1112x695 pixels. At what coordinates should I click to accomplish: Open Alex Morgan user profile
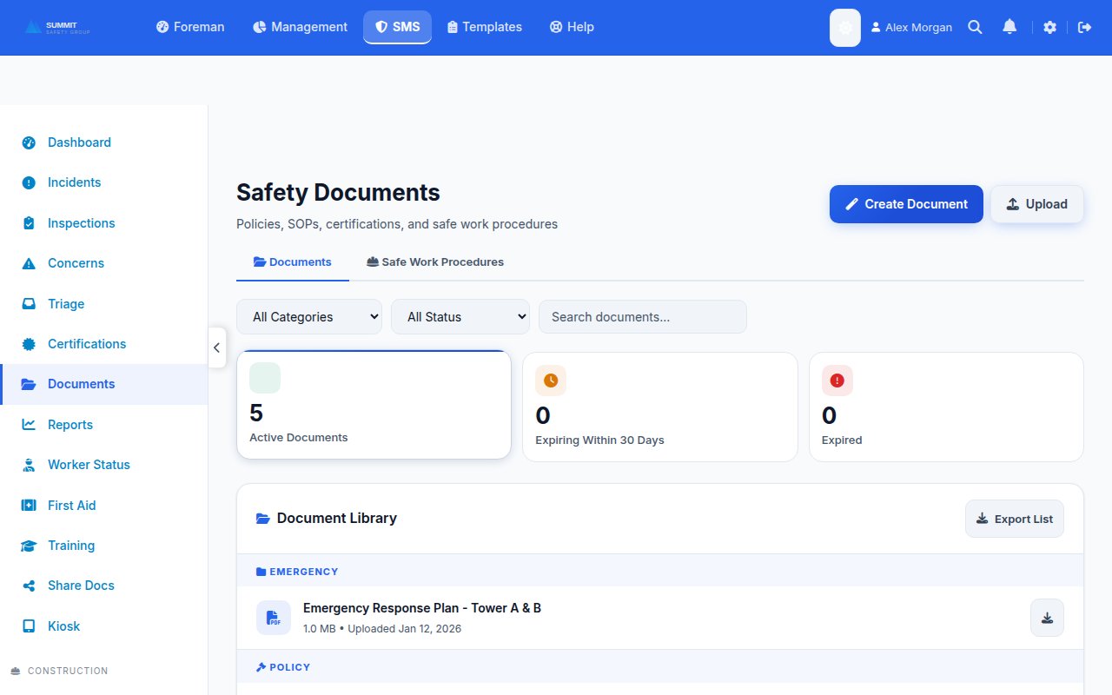[x=911, y=27]
